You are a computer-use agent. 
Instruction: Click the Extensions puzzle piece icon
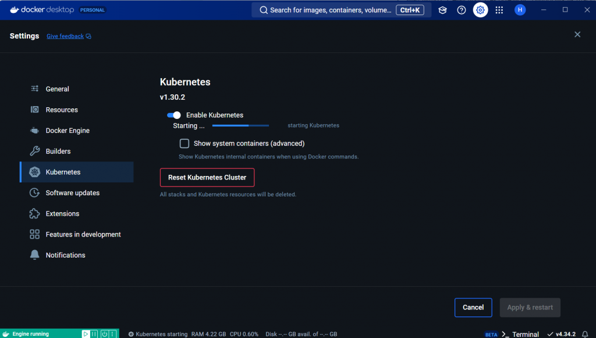tap(34, 213)
